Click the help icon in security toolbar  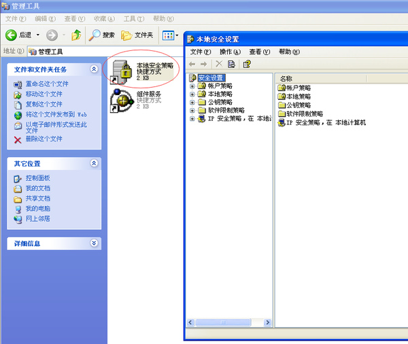[x=247, y=64]
